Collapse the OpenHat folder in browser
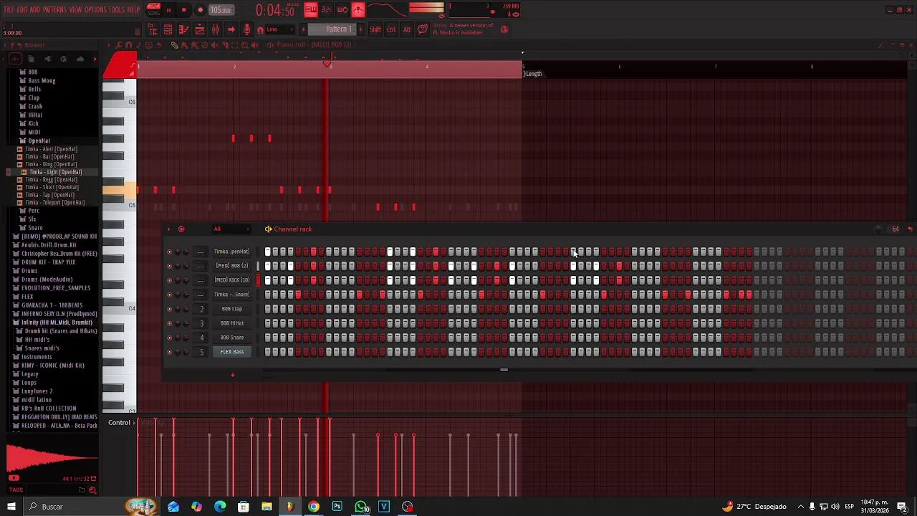917x516 pixels. (39, 140)
